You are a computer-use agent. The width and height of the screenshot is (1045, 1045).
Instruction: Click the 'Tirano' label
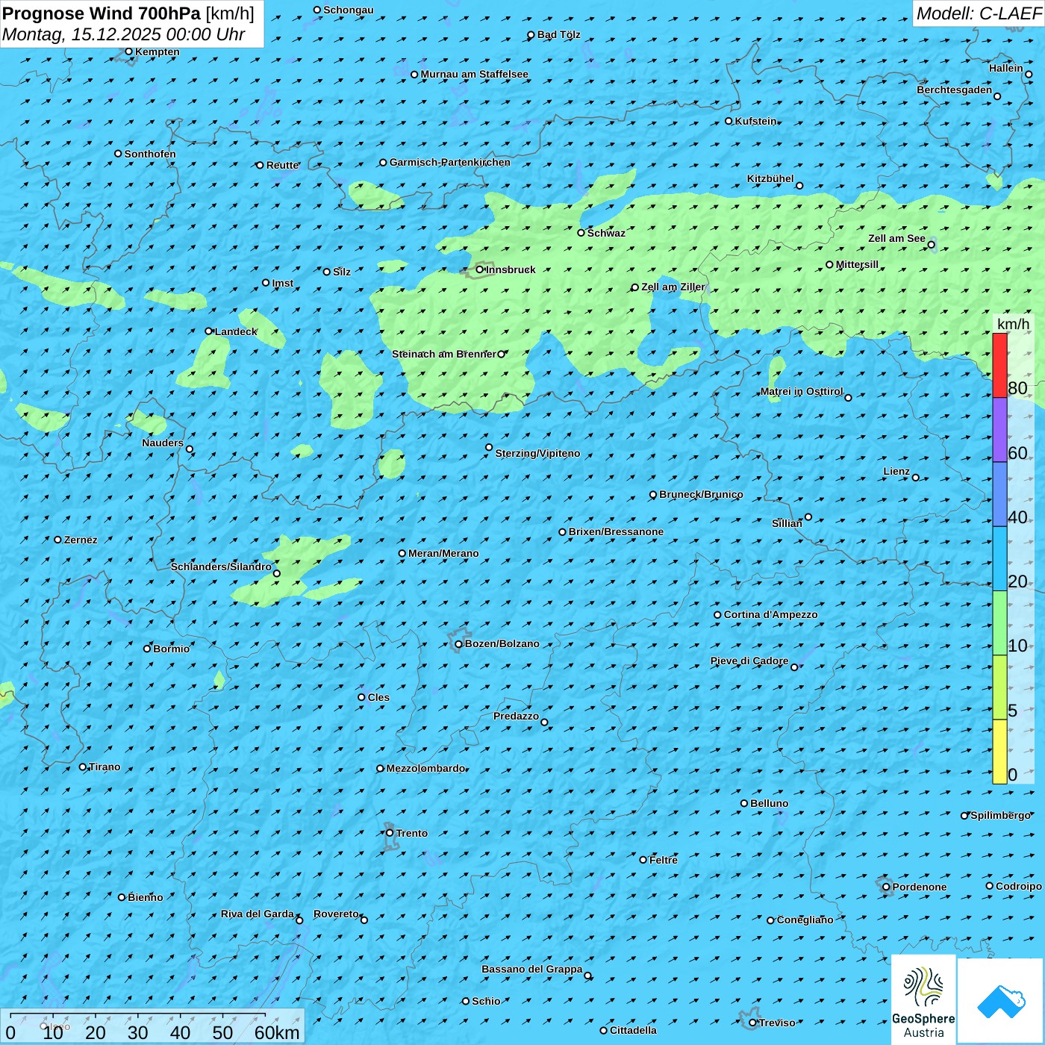tap(104, 767)
